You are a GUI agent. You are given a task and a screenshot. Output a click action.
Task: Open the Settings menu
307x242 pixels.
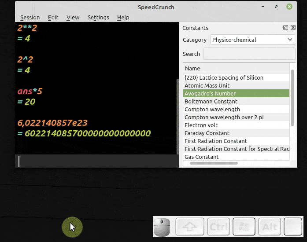click(98, 18)
